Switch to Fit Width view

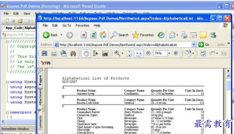click(139, 54)
